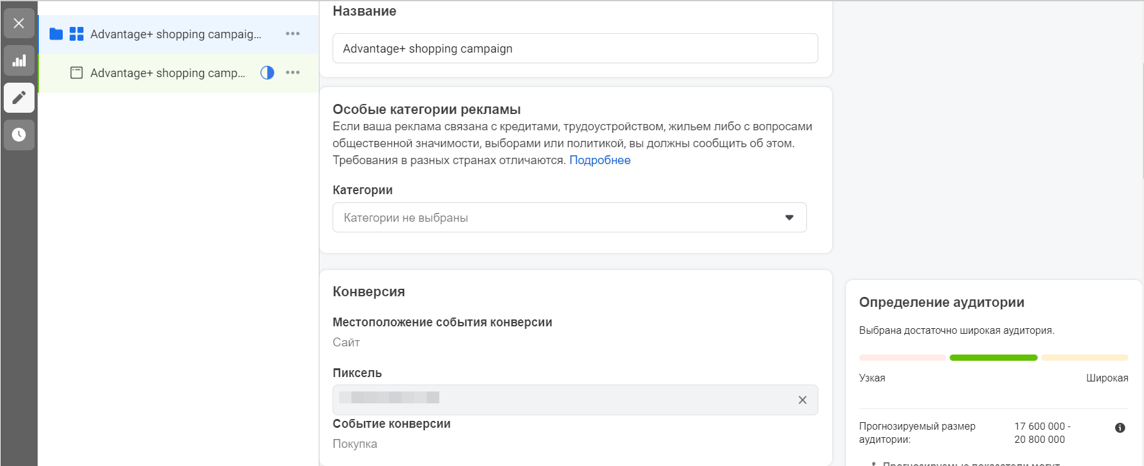Image resolution: width=1144 pixels, height=466 pixels.
Task: Open more options for second campaign row
Action: click(x=292, y=73)
